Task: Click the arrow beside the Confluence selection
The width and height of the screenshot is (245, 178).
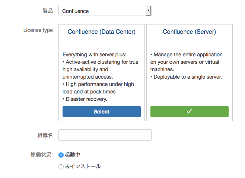Action: click(148, 11)
